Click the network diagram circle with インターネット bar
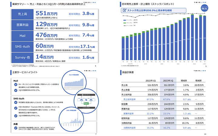 [x=86, y=101]
